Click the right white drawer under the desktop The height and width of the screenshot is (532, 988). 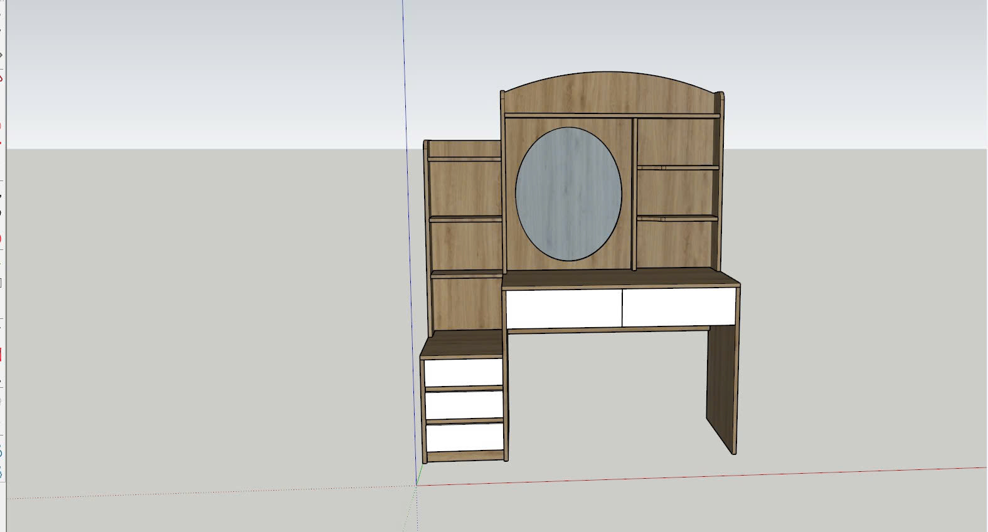point(679,307)
